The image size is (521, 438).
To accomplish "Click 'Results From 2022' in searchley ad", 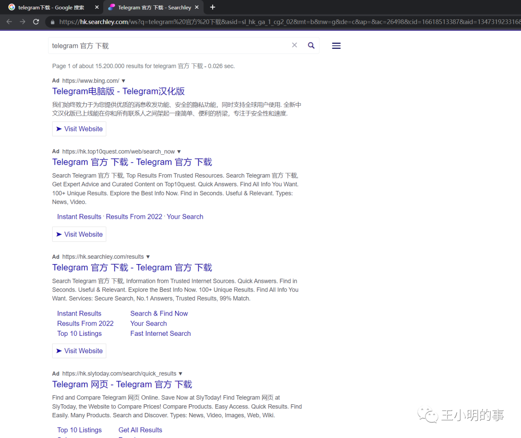I will 85,323.
